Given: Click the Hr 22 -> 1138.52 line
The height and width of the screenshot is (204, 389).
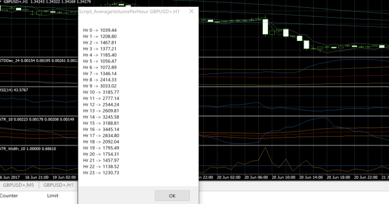Looking at the screenshot, I should (101, 166).
